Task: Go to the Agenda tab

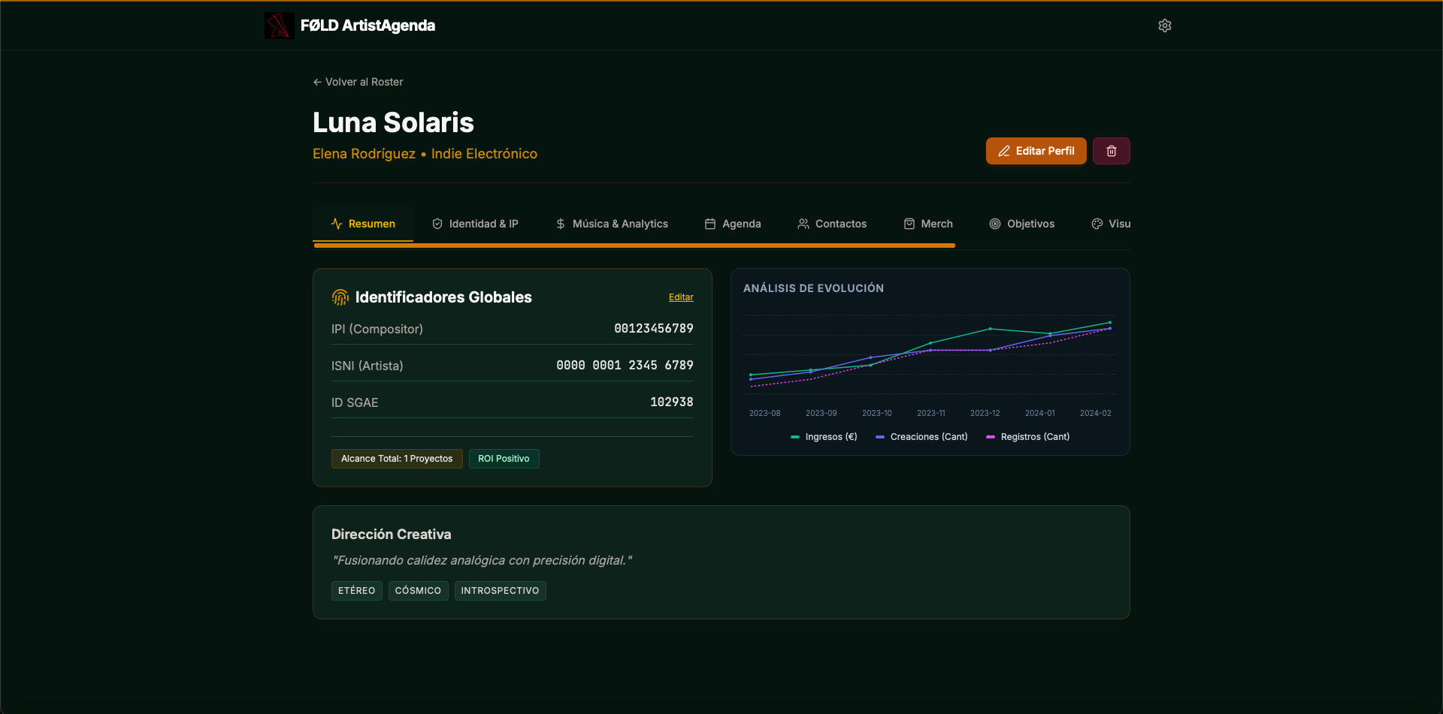Action: tap(733, 224)
